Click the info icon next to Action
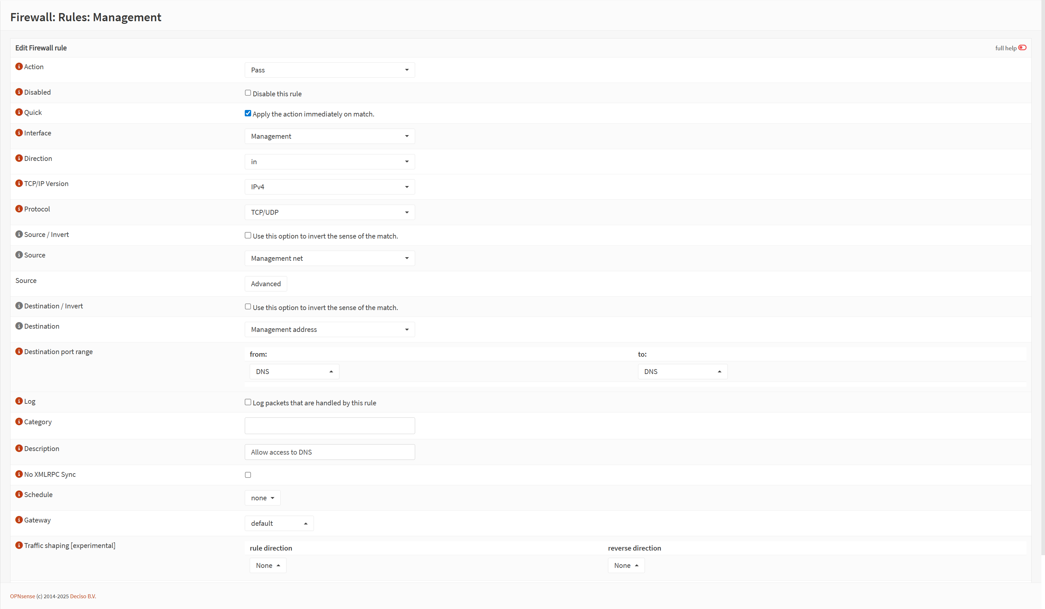1045x609 pixels. pos(19,66)
